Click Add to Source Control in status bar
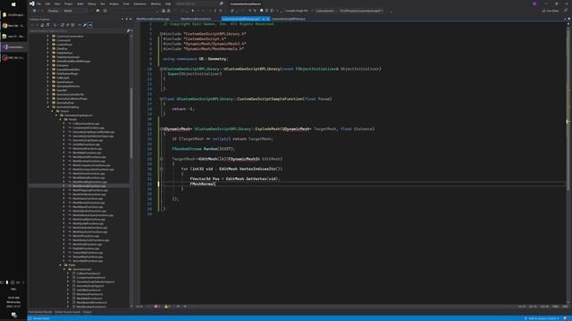The width and height of the screenshot is (572, 321). coord(542,318)
